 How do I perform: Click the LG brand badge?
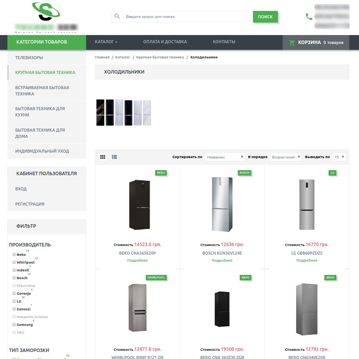pos(332,172)
